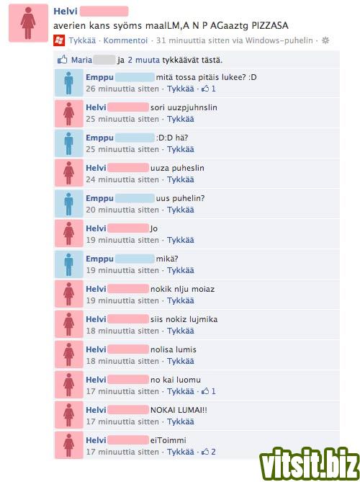Screen dimensions: 360x482
Task: Click Kommentoi under the main post
Action: (125, 40)
